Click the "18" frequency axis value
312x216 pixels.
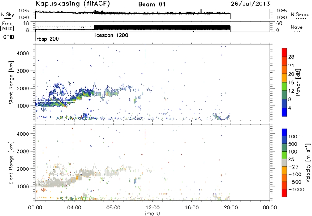(x=26, y=23)
